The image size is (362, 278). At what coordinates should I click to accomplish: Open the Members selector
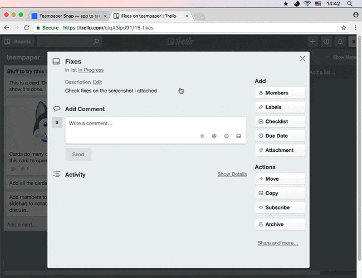[x=280, y=93]
